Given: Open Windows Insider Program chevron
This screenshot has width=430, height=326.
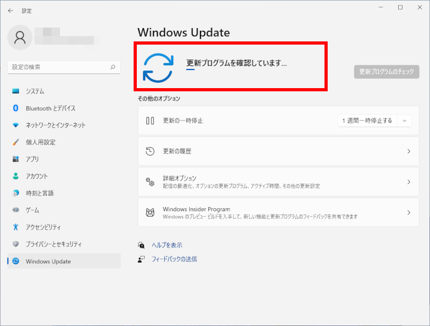Looking at the screenshot, I should click(408, 213).
